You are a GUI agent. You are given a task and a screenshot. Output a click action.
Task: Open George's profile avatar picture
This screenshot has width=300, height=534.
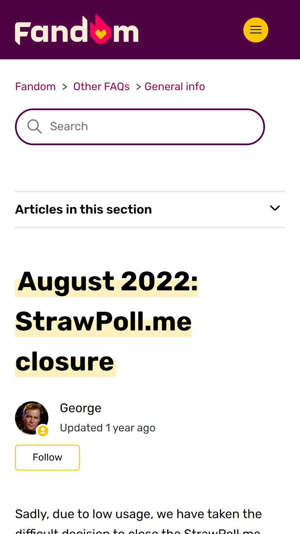click(x=32, y=418)
